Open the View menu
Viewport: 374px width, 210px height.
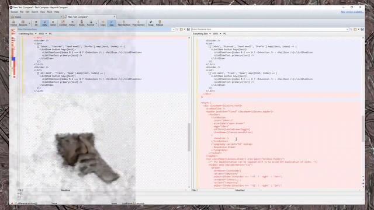pos(43,12)
